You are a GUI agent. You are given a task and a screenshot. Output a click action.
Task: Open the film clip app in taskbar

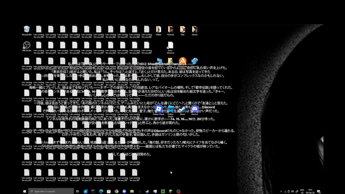pyautogui.click(x=85, y=191)
